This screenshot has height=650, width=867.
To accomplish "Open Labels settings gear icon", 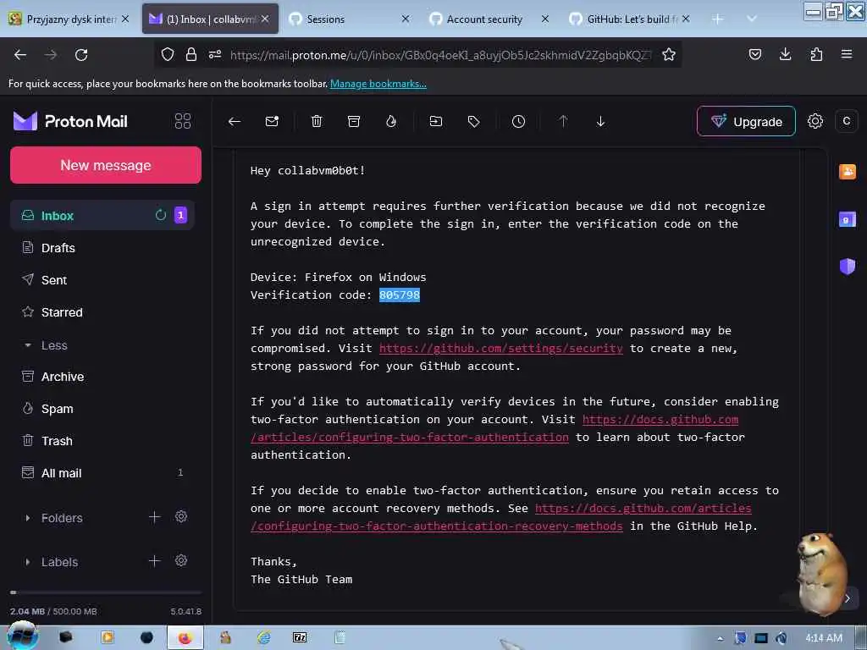I will [181, 561].
